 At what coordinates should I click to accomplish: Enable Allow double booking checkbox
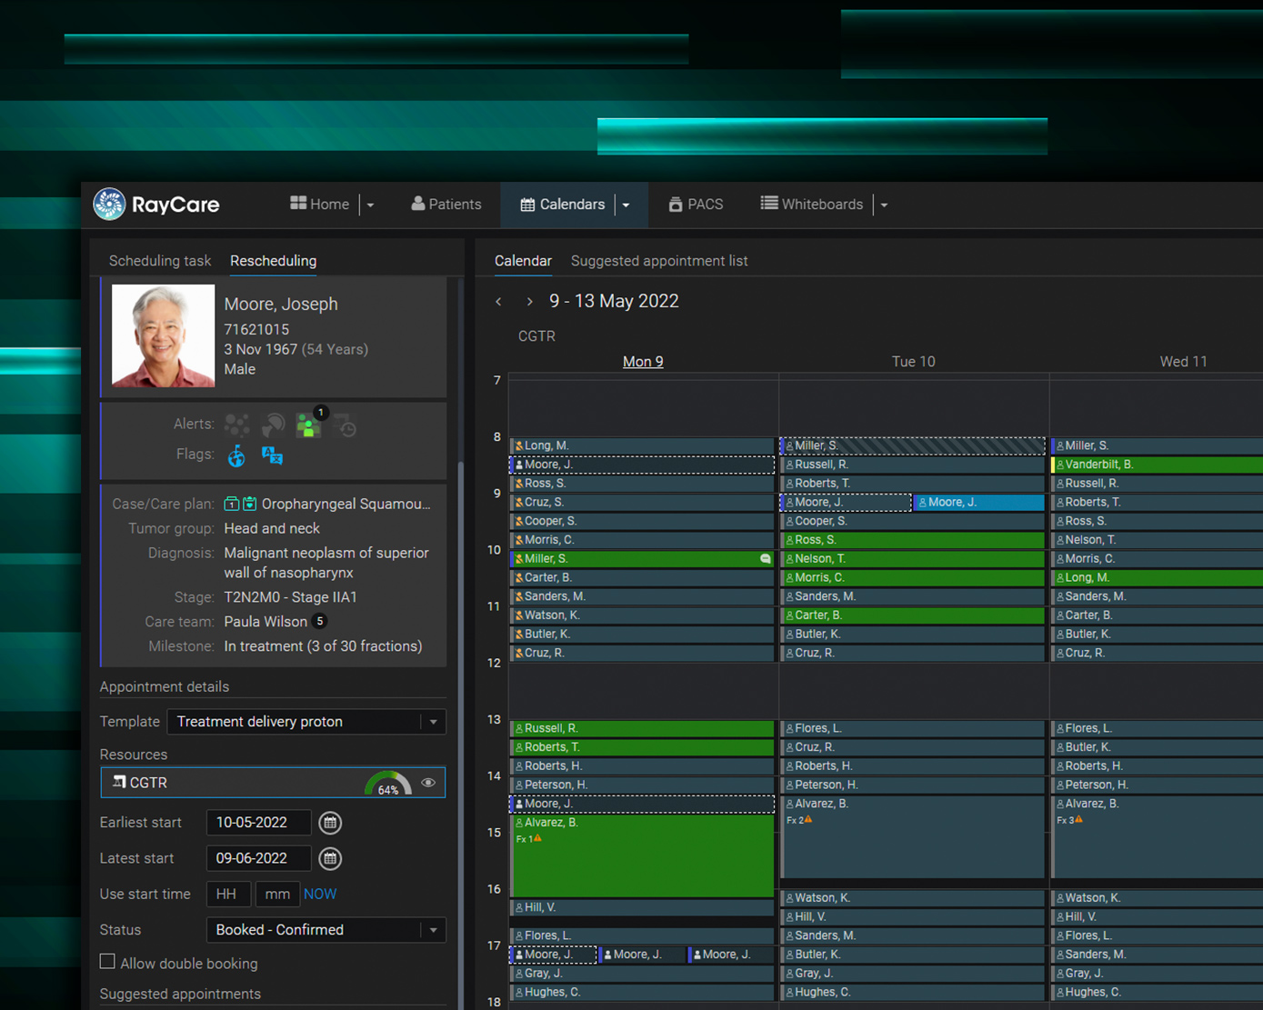tap(108, 962)
